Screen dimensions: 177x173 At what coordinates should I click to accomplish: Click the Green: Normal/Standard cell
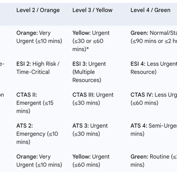154,37
